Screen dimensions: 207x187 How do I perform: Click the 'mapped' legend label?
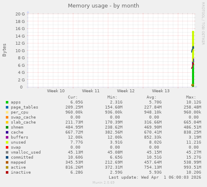pos(18,162)
